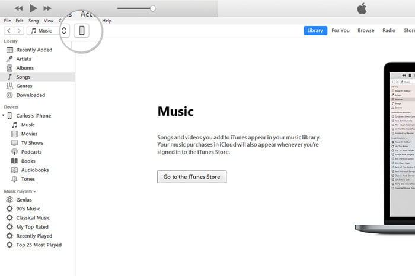Click the 90's Music gear icon
This screenshot has height=276, width=415.
click(x=9, y=209)
